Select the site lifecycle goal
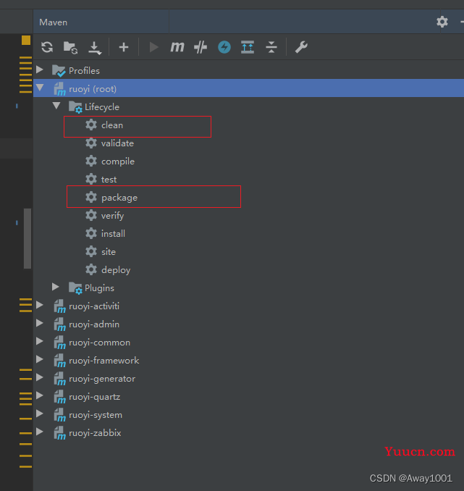Viewport: 464px width, 491px height. coord(109,252)
